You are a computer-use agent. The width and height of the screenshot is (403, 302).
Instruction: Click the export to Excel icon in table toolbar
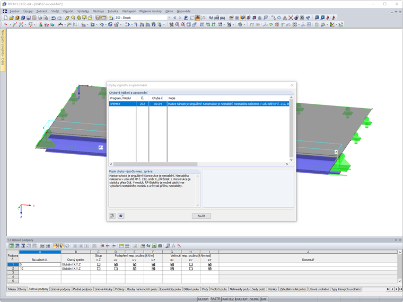[154, 246]
